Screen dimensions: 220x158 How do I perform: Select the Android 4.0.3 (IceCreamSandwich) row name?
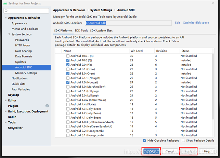pyautogui.click(x=92, y=122)
